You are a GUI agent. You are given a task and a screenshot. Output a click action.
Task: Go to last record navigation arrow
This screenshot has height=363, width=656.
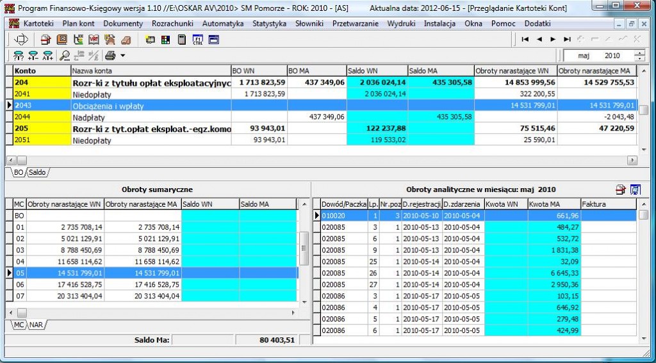tap(567, 39)
